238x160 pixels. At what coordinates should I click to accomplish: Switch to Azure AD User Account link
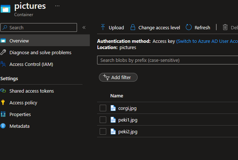point(207,41)
